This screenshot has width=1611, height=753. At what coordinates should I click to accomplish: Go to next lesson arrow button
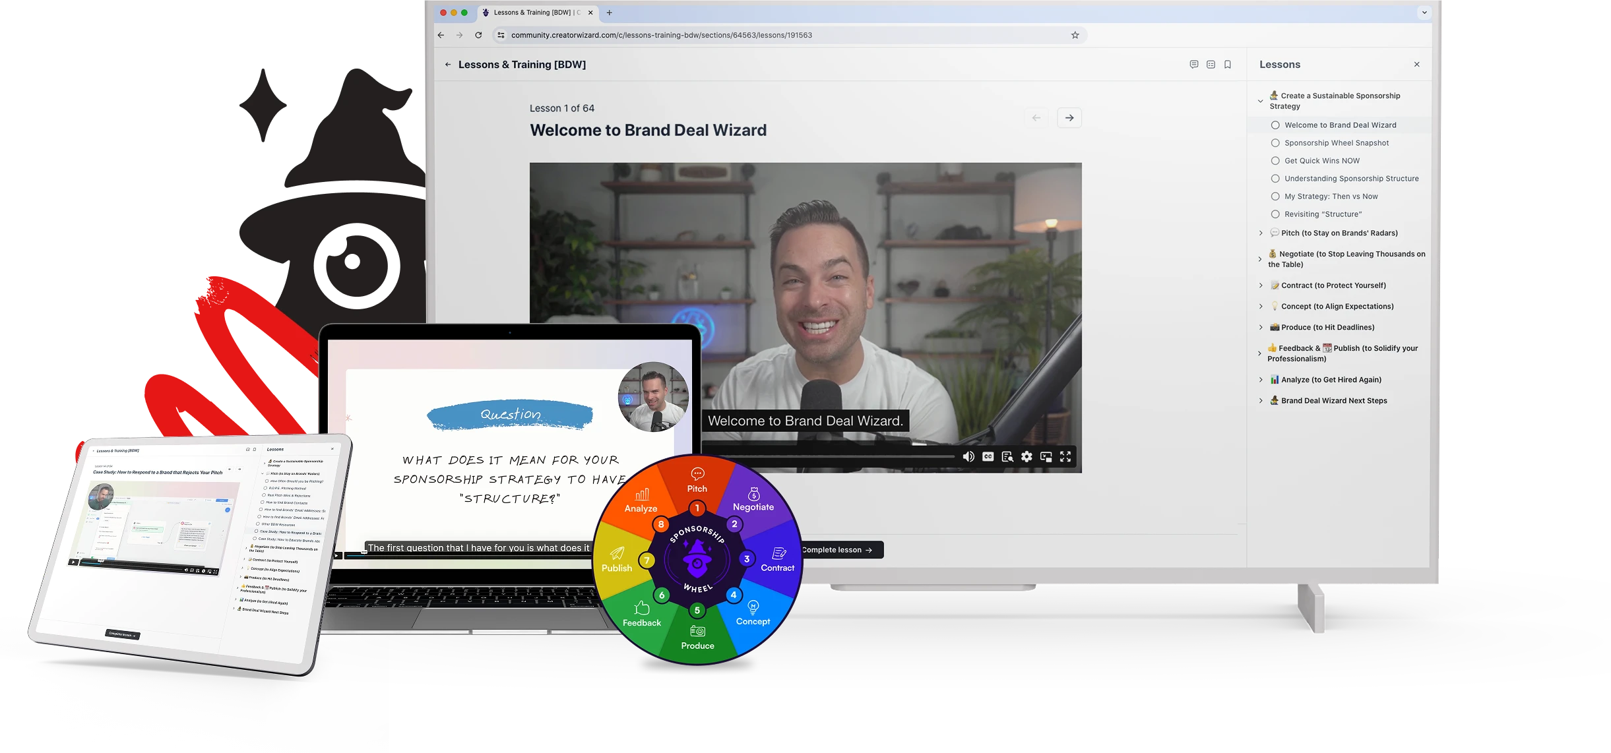click(1069, 118)
